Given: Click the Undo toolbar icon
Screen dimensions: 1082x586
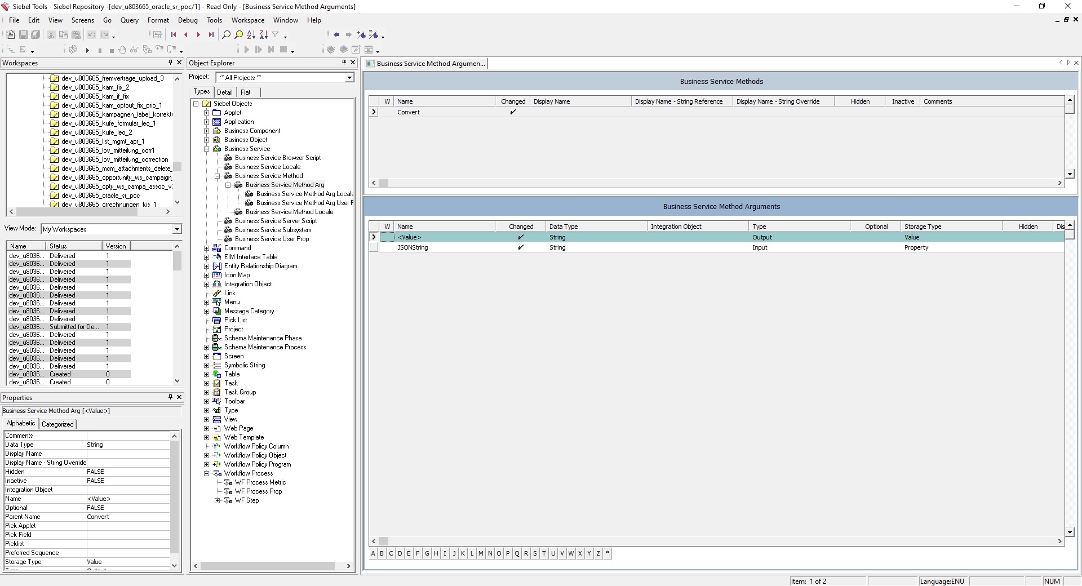Looking at the screenshot, I should click(x=92, y=35).
